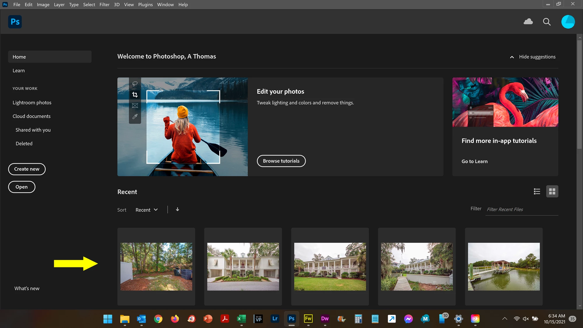Click the Create new button

(27, 169)
